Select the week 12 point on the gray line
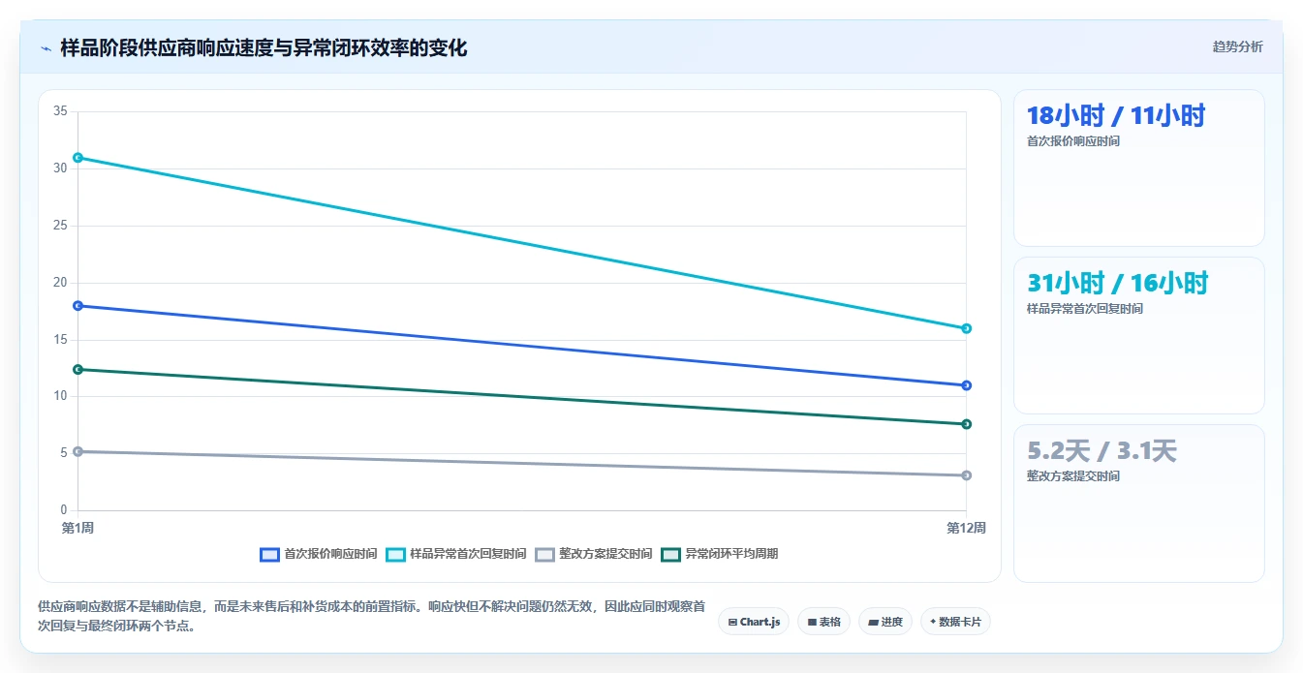The image size is (1303, 673). coord(966,475)
